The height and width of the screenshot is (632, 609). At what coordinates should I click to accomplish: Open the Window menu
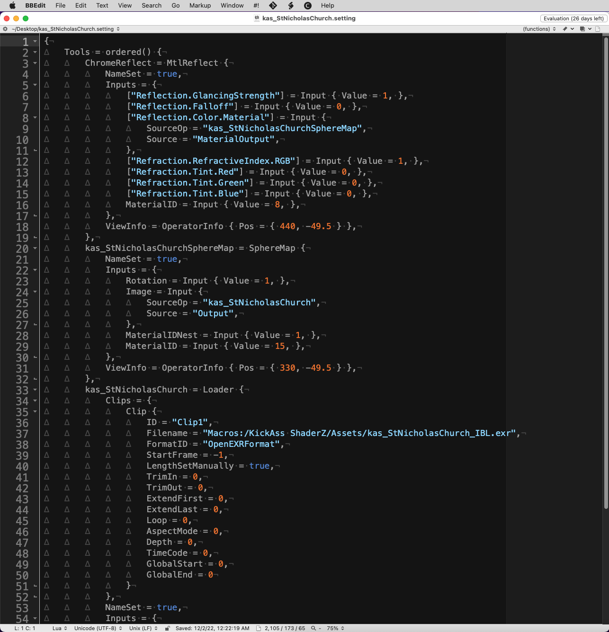(x=232, y=6)
